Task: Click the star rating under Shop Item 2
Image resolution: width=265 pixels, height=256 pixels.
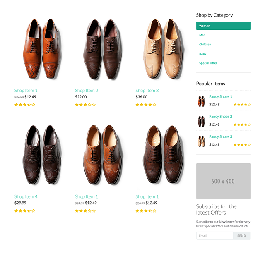Action: pos(85,105)
